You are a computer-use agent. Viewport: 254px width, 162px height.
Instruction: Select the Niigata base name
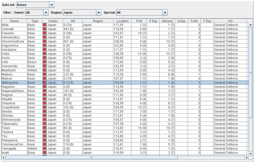[7, 99]
